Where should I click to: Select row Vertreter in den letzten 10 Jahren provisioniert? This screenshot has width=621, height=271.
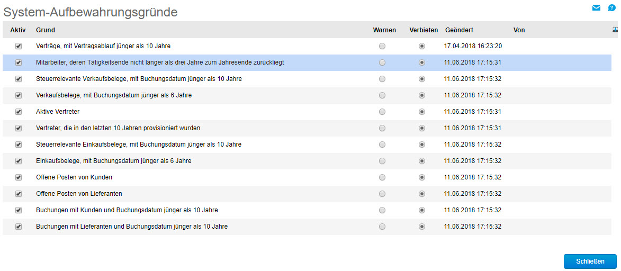307,129
